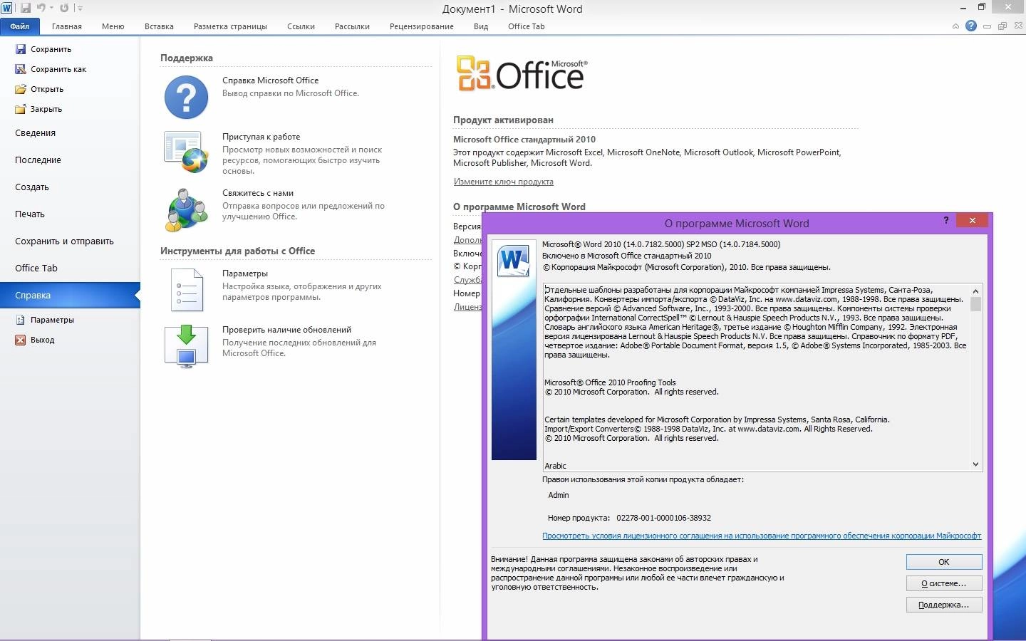Viewport: 1026px width, 641px height.
Task: Click the Свяжитесь с нами people icon
Action: click(x=186, y=209)
